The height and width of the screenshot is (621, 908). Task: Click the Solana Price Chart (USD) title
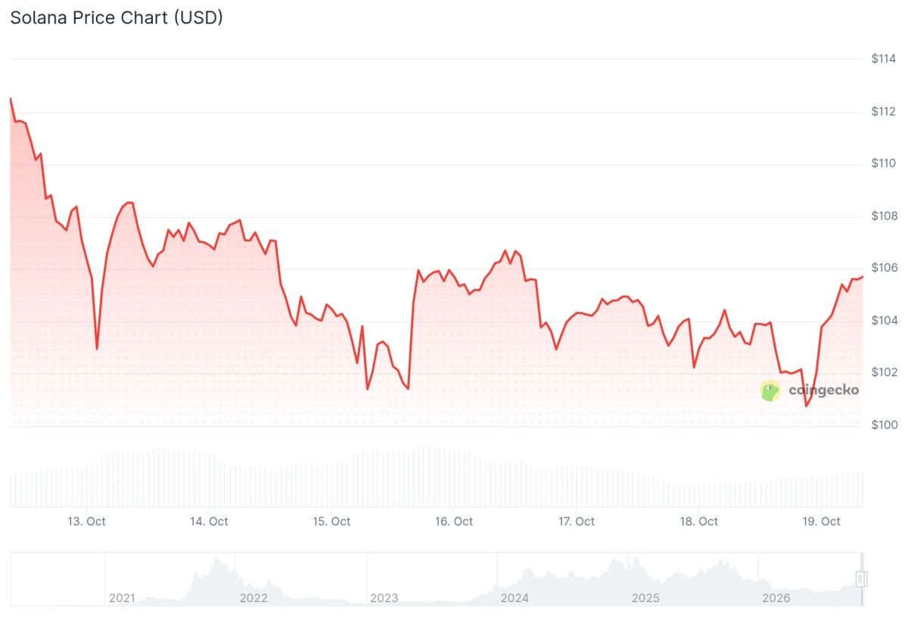point(117,18)
